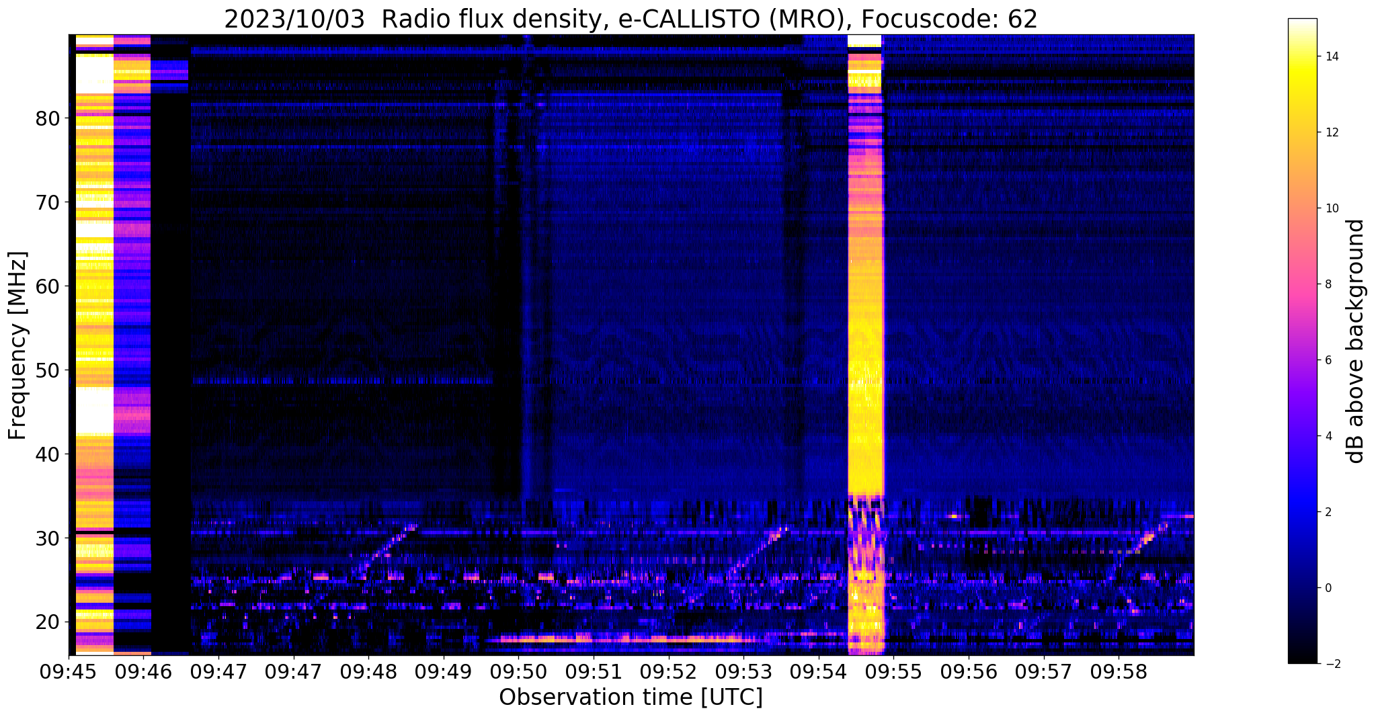Image resolution: width=1376 pixels, height=717 pixels.
Task: Click the 09:58 time tick label
Action: 1119,672
